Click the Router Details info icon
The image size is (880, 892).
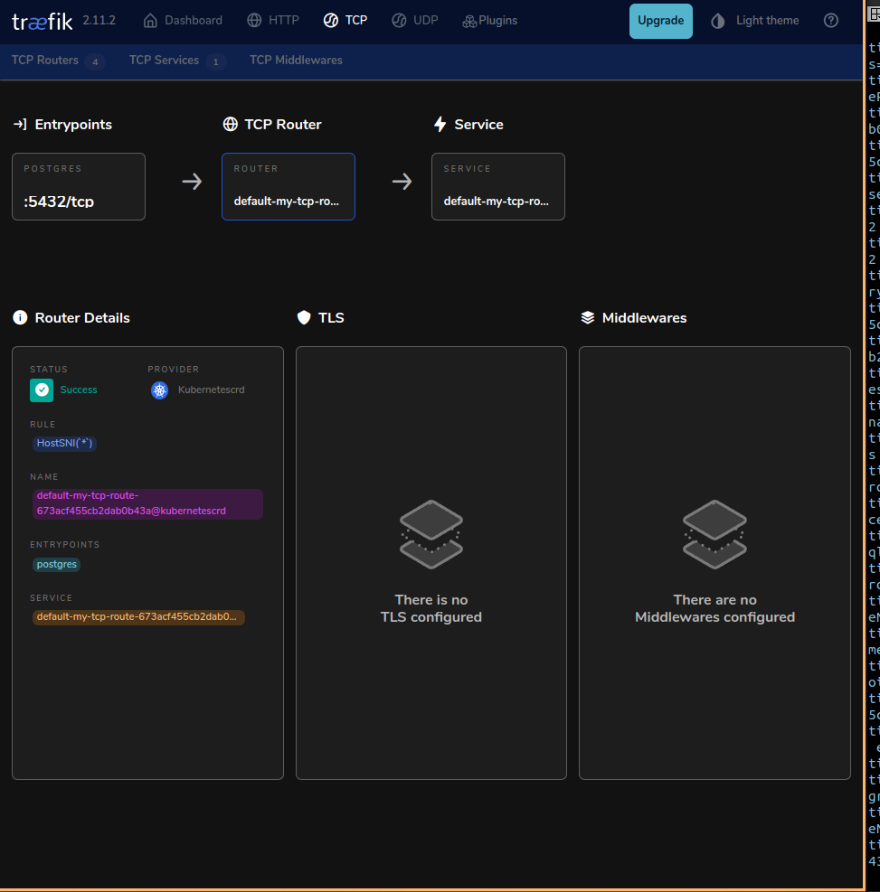20,317
